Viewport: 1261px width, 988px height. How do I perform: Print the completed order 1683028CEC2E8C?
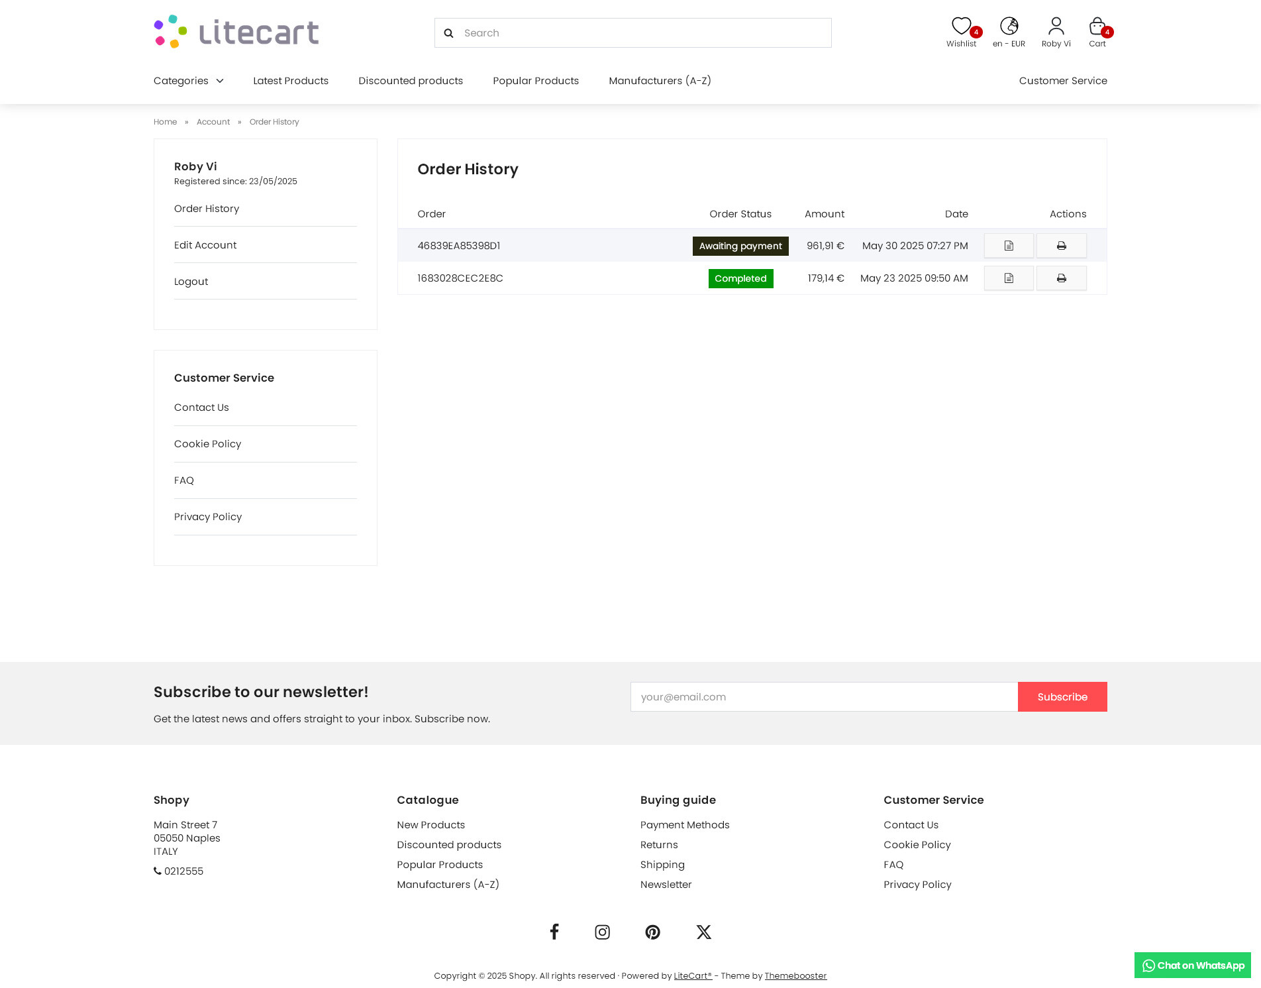(1061, 278)
